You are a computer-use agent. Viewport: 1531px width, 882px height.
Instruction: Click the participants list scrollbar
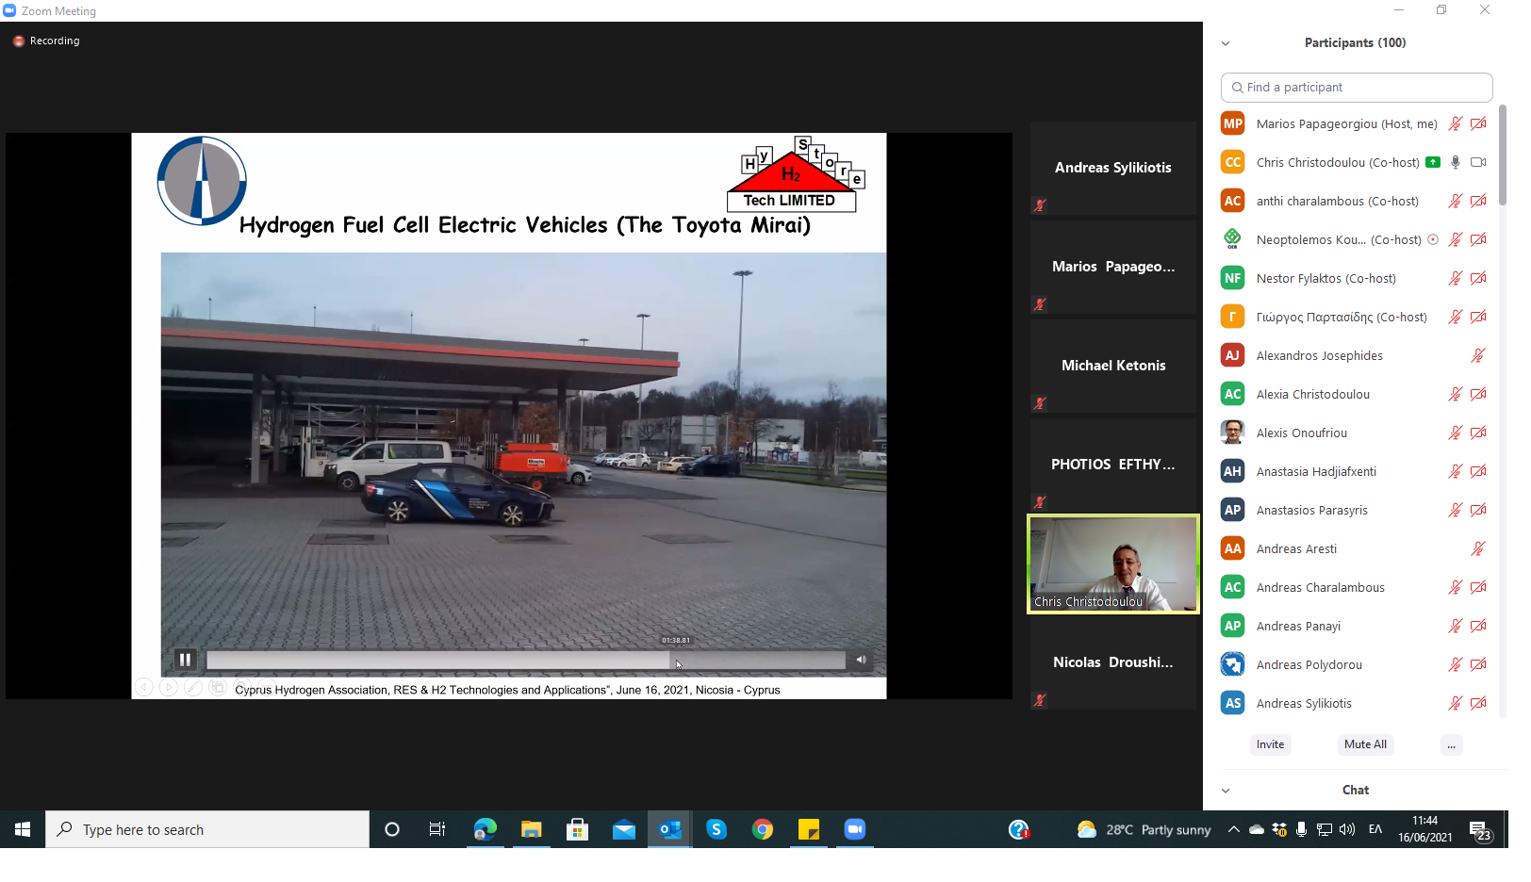coord(1502,155)
